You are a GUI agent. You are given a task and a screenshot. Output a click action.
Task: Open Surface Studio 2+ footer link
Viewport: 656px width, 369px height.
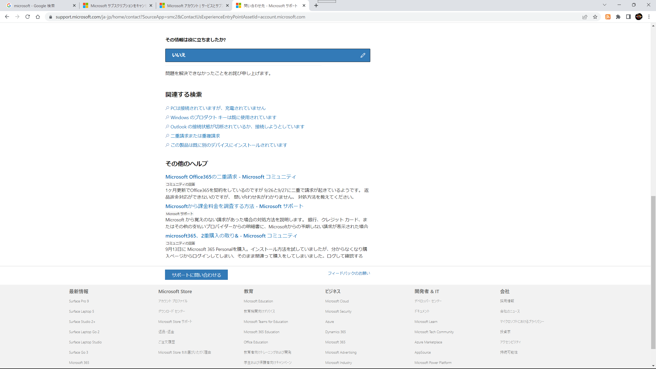82,322
